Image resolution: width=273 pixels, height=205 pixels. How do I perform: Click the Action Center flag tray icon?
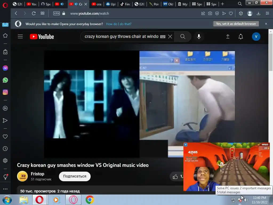(x=239, y=200)
